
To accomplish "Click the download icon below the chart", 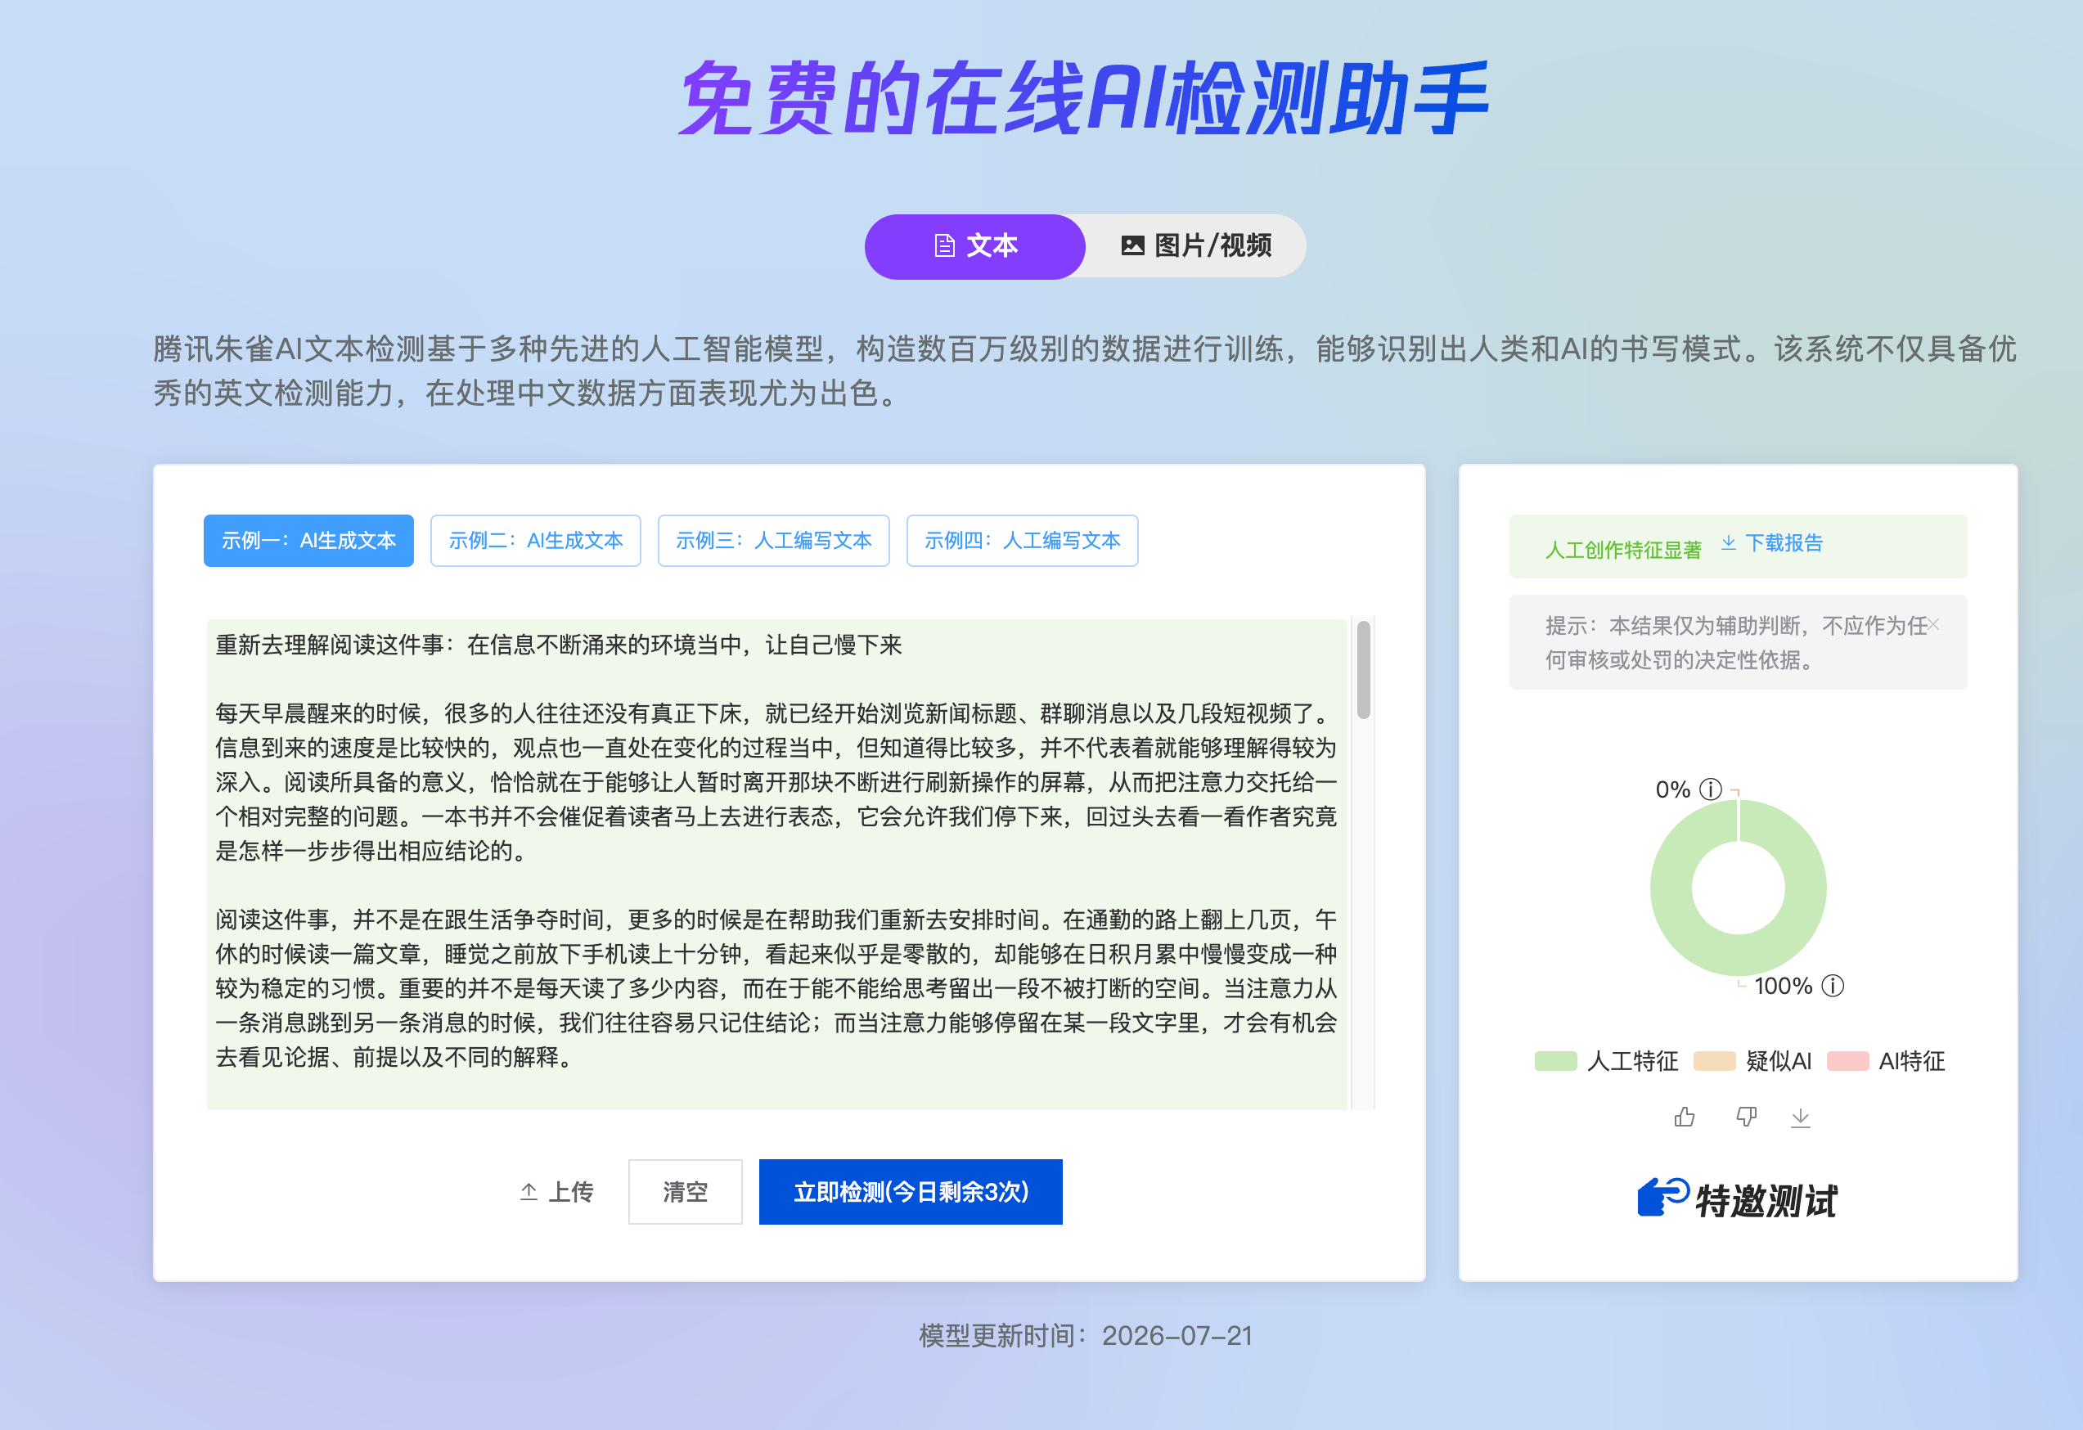I will (1801, 1117).
